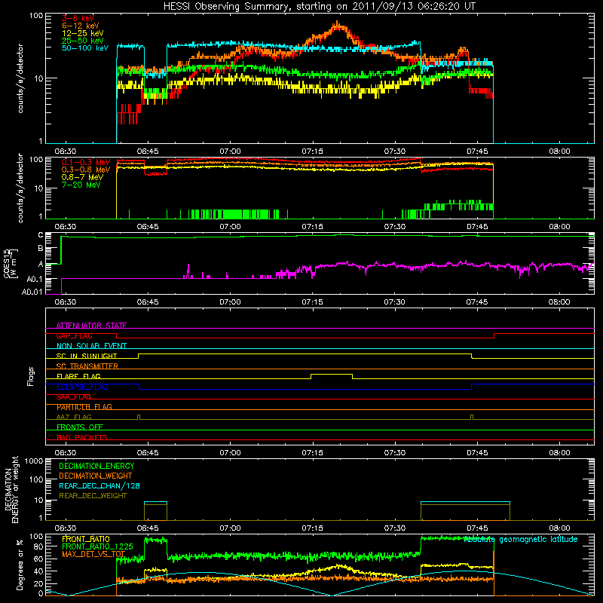Click the 06:30 tick label under GOES panel
The width and height of the screenshot is (603, 603).
pyautogui.click(x=66, y=302)
